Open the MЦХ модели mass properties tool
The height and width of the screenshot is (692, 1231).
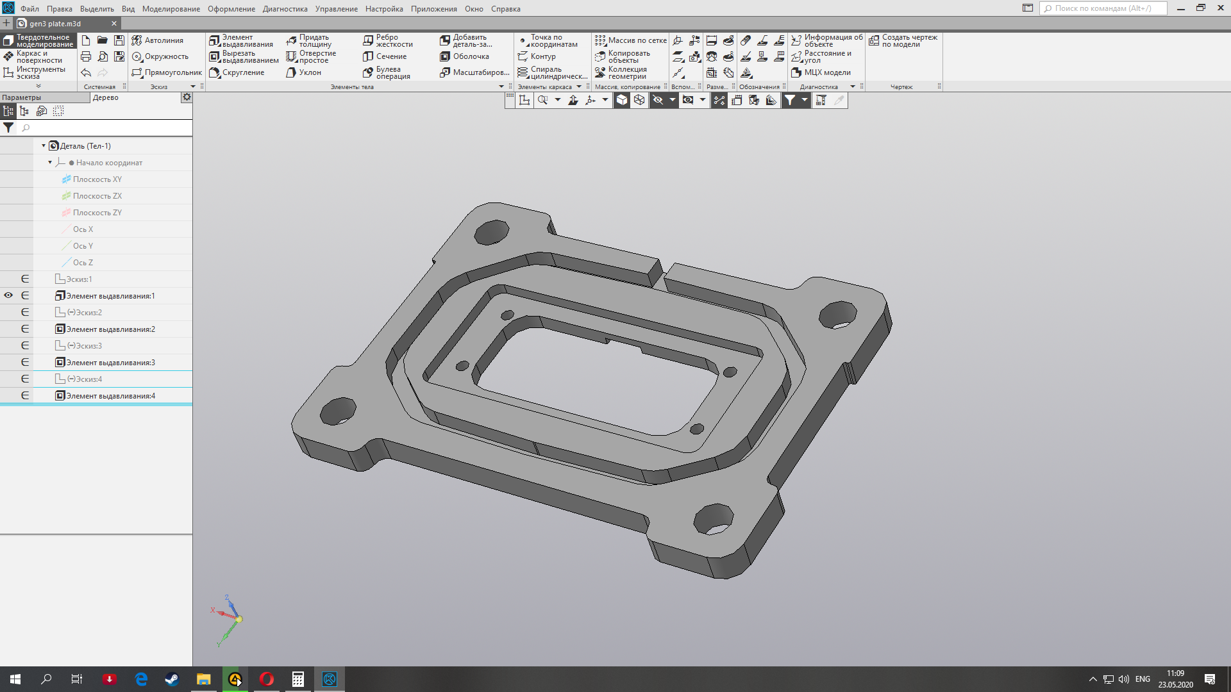point(821,72)
